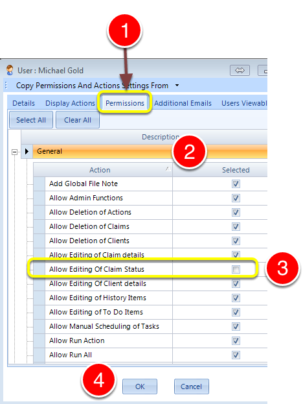Image resolution: width=303 pixels, height=404 pixels.
Task: Uncheck the Allow Admin Functions checkbox
Action: 236,198
